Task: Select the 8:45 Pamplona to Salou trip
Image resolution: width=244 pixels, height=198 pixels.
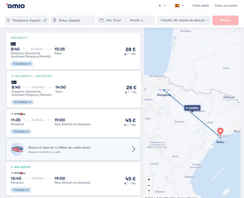Action: click(74, 89)
